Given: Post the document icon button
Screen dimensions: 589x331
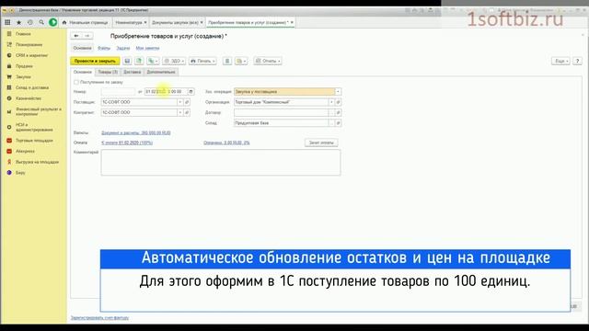Looking at the screenshot, I should tap(139, 61).
